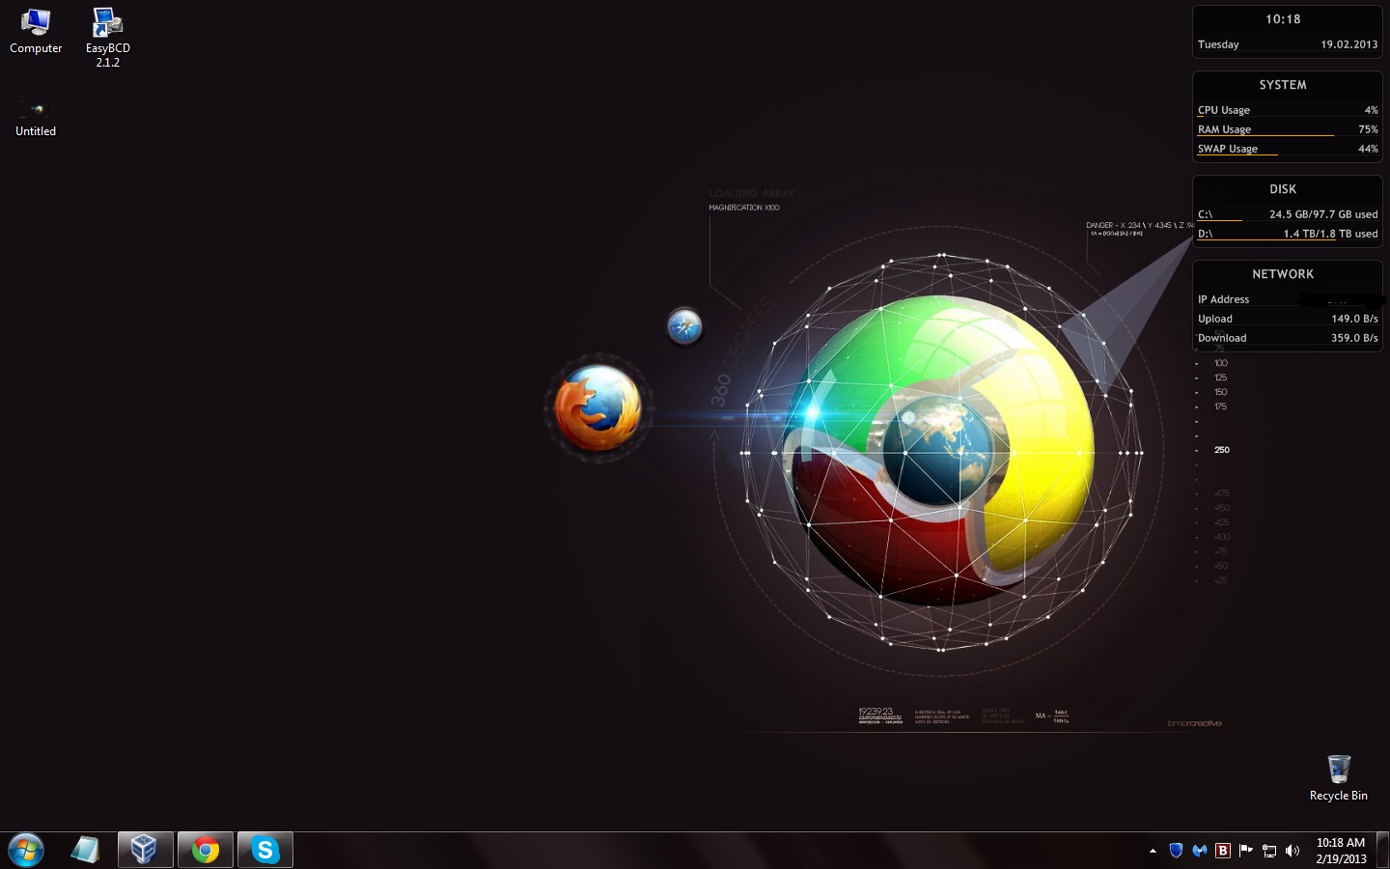Click the "Download" label
Viewport: 1390px width, 869px height.
point(1222,338)
